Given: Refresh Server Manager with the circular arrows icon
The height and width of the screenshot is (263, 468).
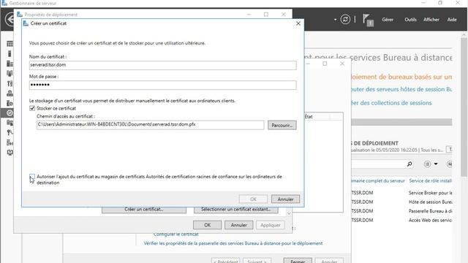Looking at the screenshot, I should point(345,20).
